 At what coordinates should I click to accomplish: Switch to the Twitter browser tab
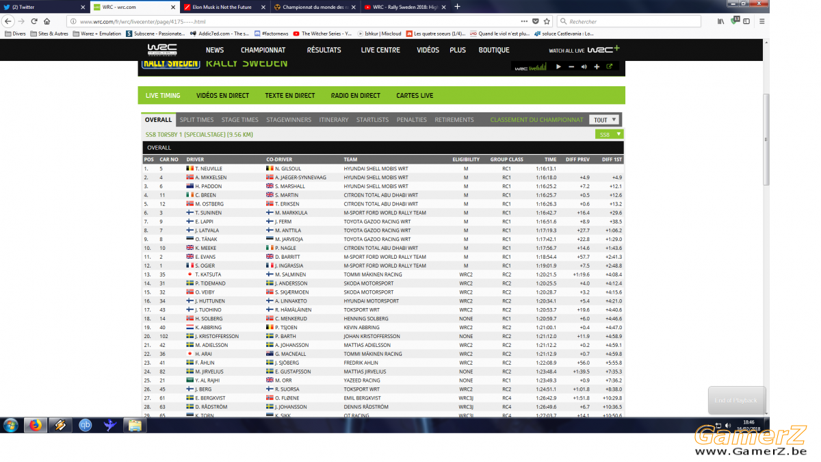coord(44,7)
